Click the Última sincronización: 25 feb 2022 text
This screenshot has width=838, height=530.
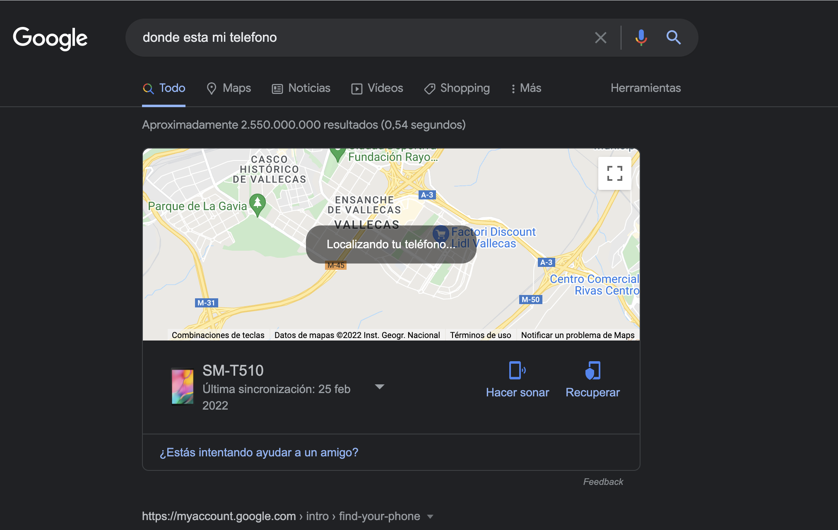(x=276, y=397)
